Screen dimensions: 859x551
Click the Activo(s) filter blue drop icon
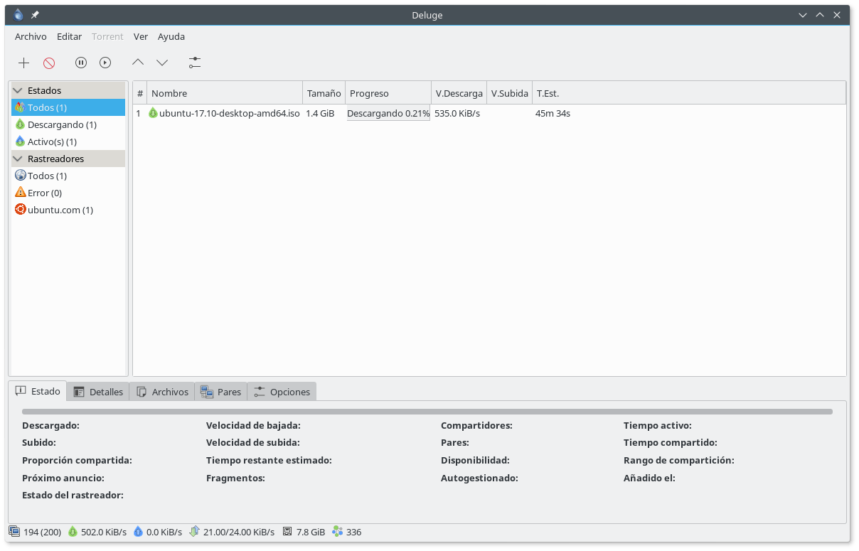20,141
